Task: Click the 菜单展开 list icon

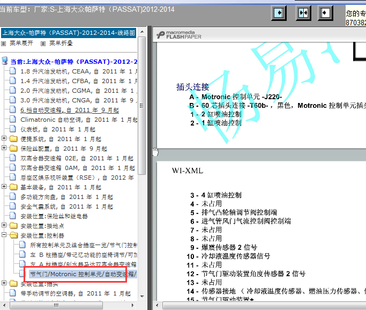Action: pyautogui.click(x=4, y=43)
